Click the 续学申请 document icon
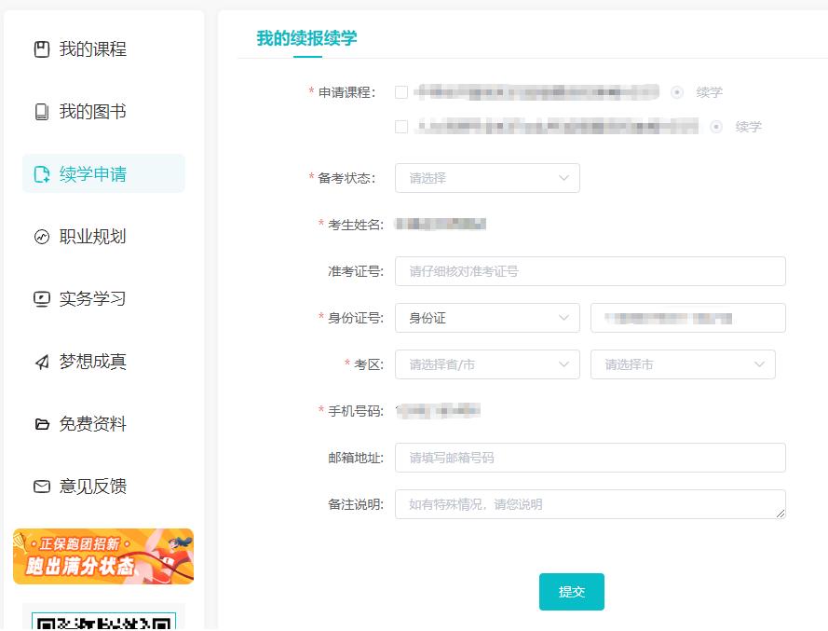Viewport: 828px width, 631px height. [41, 174]
